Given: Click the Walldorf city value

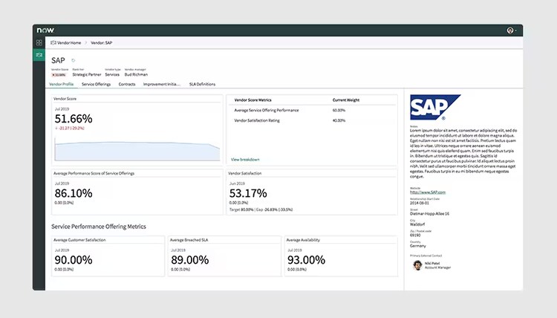Looking at the screenshot, I should click(x=417, y=224).
